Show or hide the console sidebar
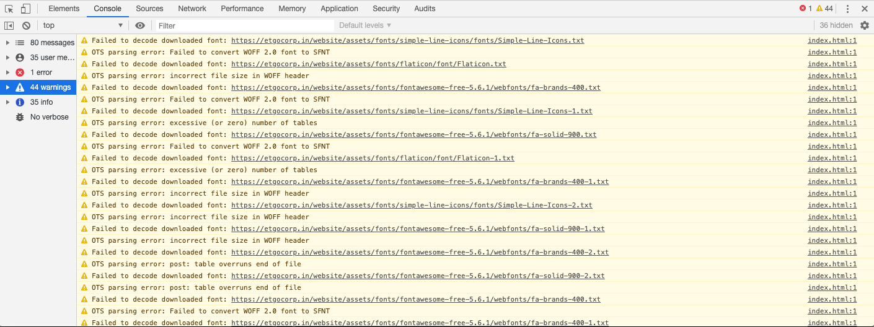 click(x=9, y=25)
